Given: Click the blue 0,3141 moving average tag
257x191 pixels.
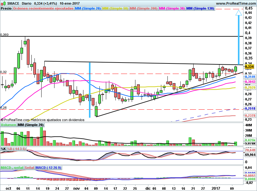Looking at the screenshot, I should [250, 76].
